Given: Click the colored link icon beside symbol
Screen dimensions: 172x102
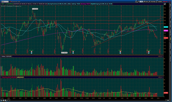Looking at the screenshot, I should (11, 2).
